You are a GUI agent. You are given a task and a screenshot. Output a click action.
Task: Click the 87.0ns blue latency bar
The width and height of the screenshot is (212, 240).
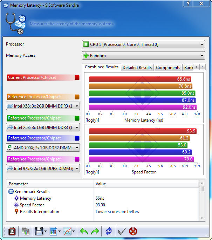click(142, 100)
